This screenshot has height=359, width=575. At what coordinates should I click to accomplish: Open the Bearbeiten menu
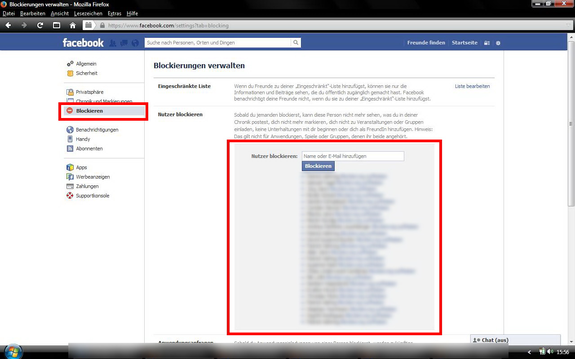(x=33, y=13)
